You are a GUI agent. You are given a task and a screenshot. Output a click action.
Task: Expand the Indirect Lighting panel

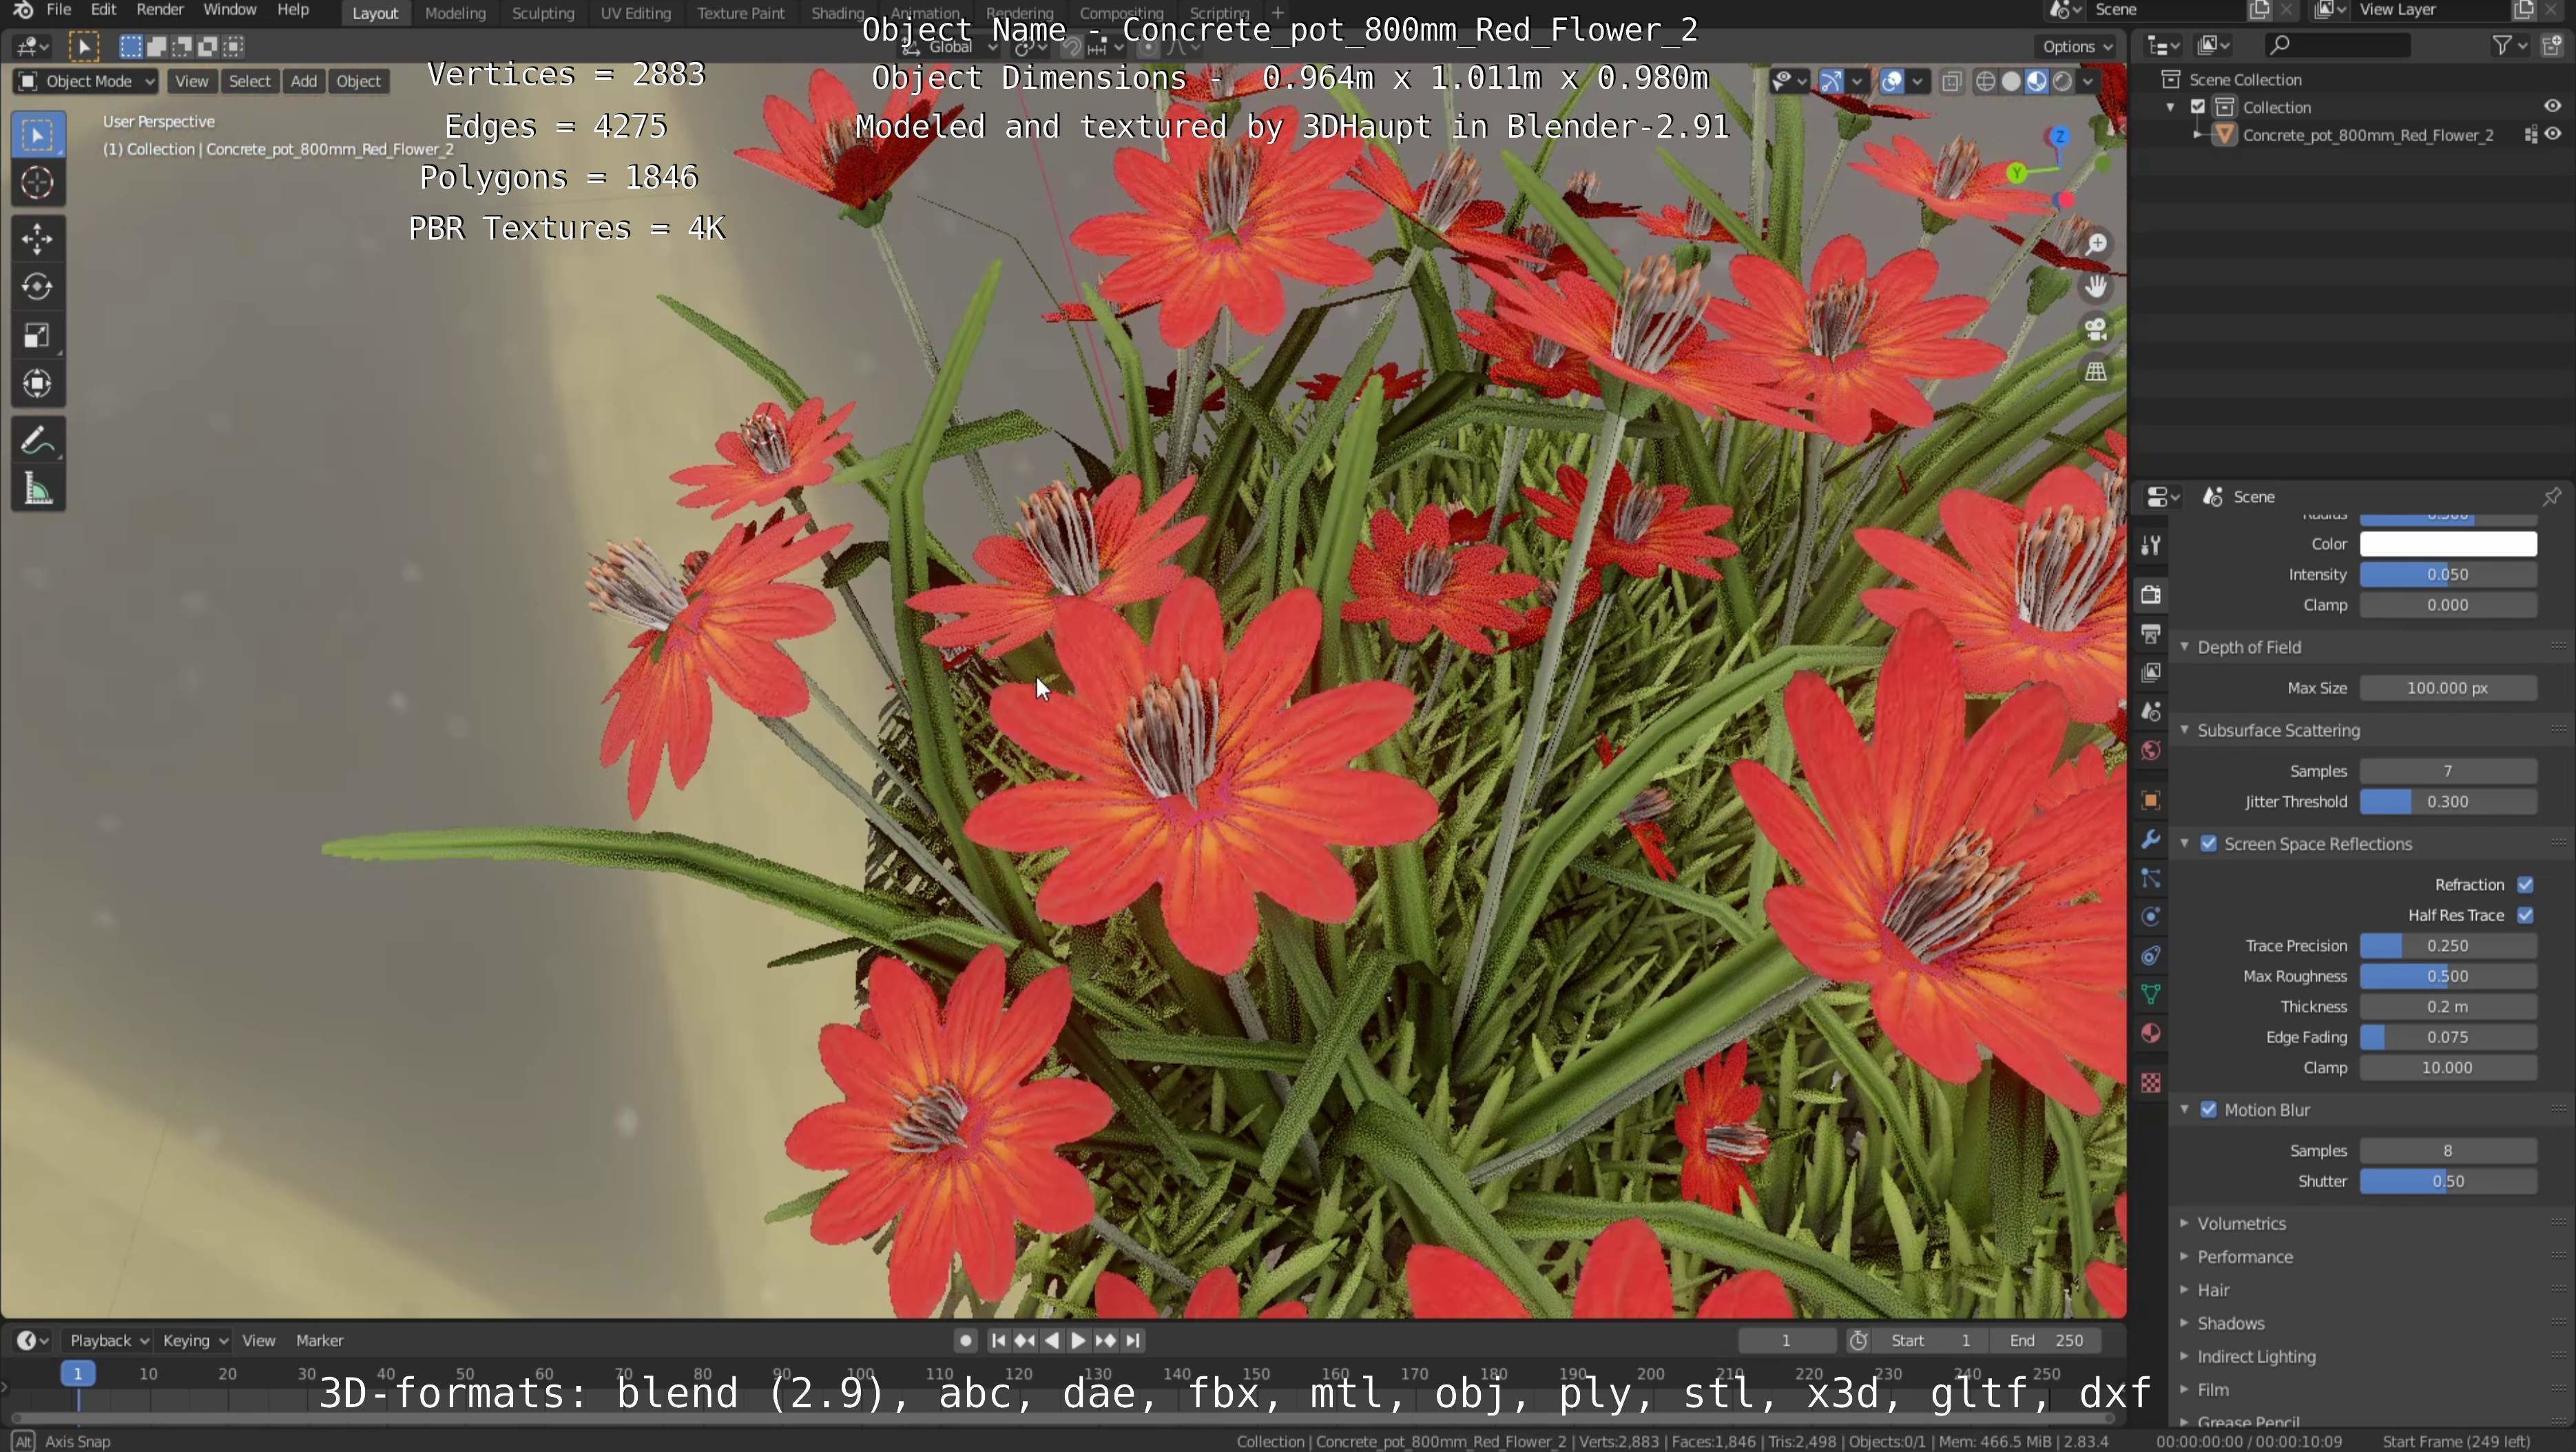(x=2185, y=1356)
